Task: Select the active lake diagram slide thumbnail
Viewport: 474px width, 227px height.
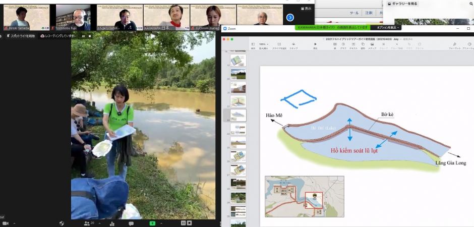Action: pos(238,115)
